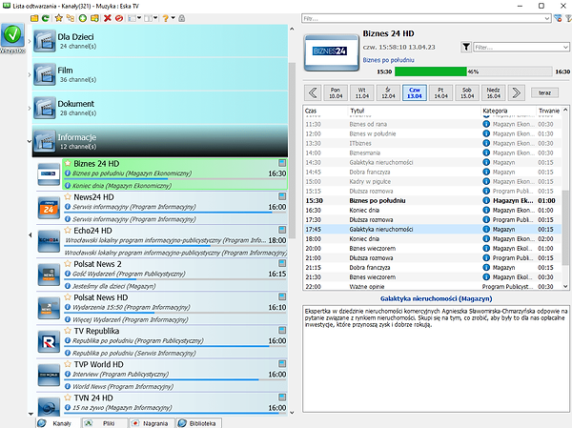
Task: Click the padlock icon in toolbar
Action: tap(182, 18)
